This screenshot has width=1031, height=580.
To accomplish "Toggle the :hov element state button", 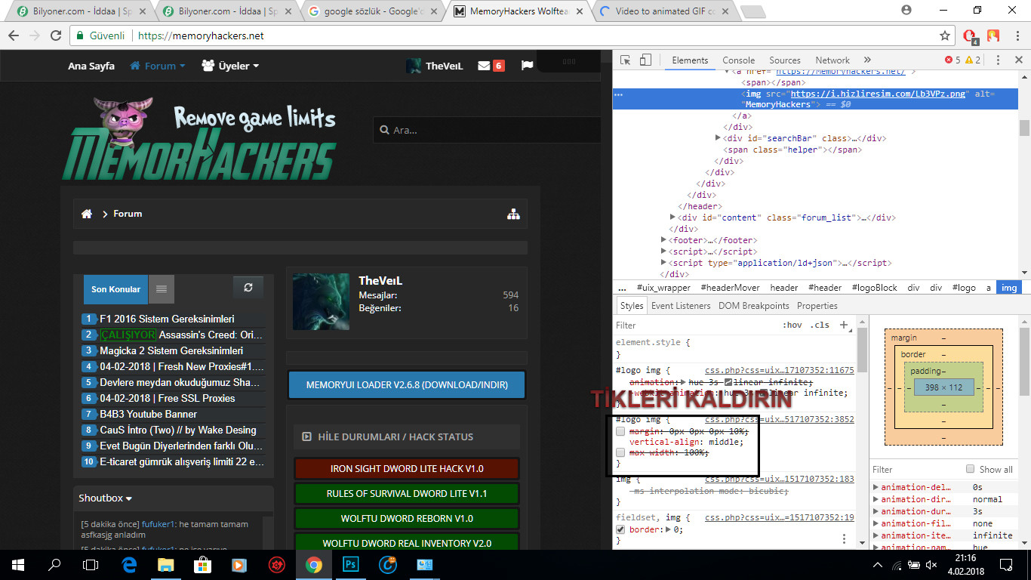I will click(x=792, y=325).
